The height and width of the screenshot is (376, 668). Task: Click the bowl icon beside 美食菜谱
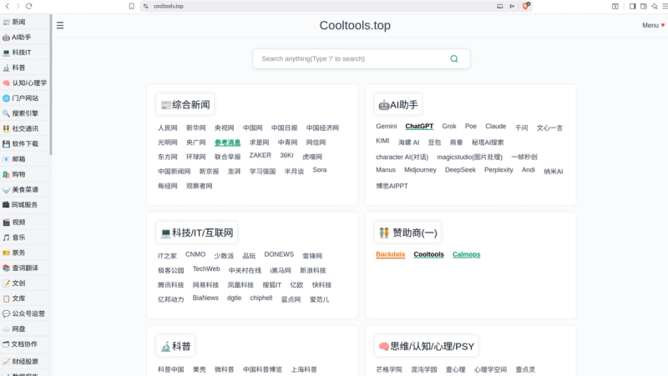click(6, 190)
